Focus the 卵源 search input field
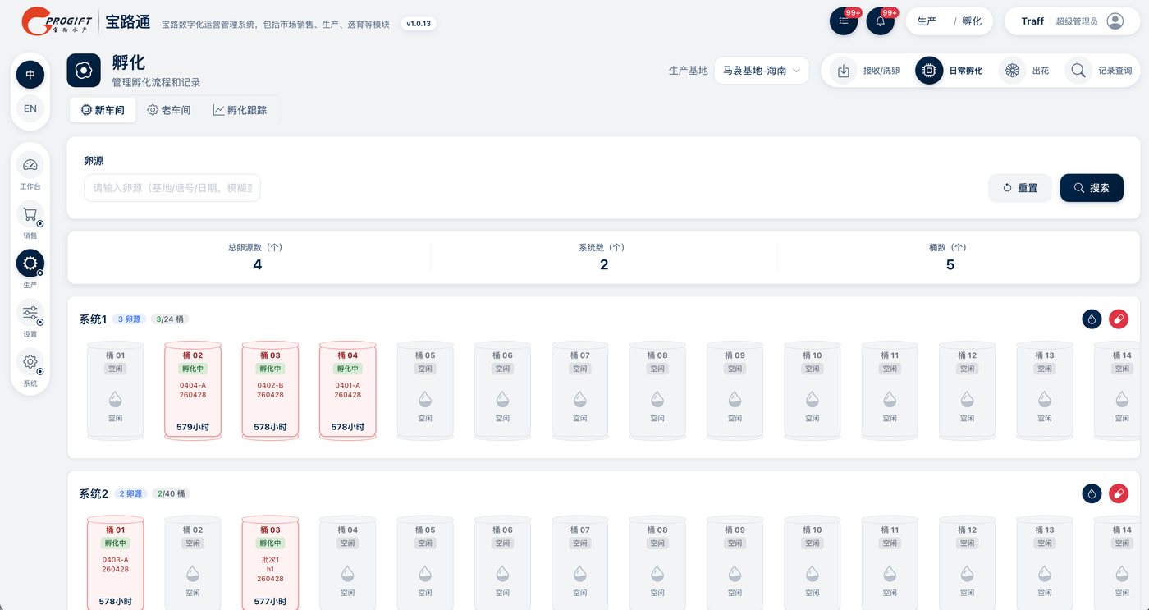 tap(172, 188)
